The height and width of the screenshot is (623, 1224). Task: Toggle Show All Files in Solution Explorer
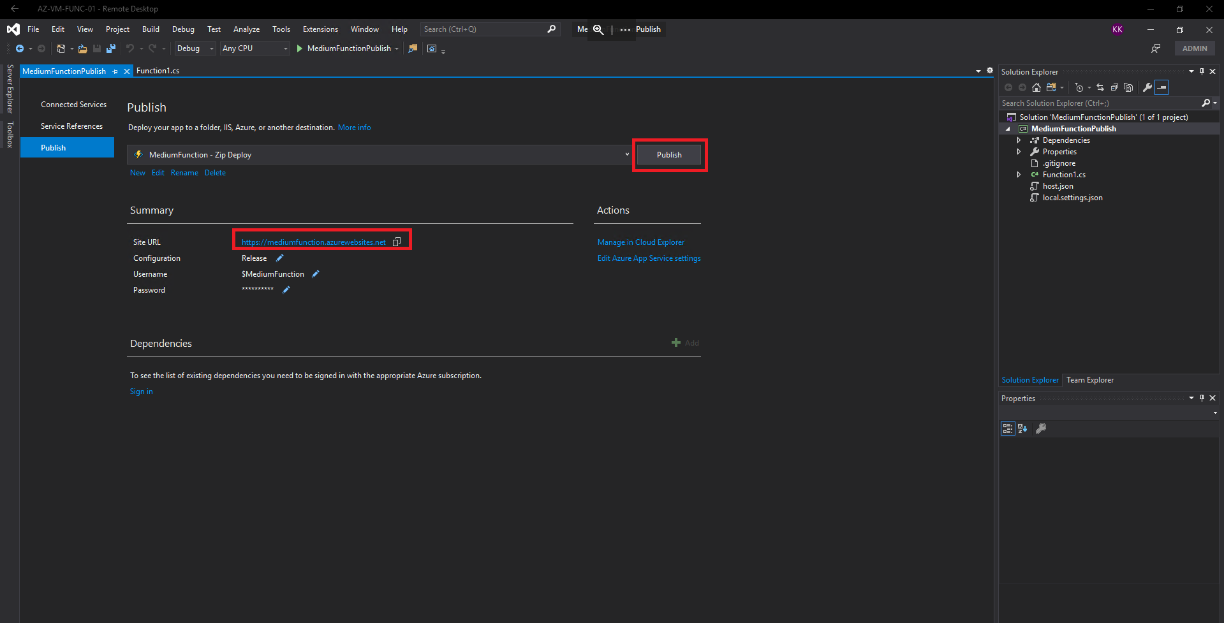(x=1050, y=87)
